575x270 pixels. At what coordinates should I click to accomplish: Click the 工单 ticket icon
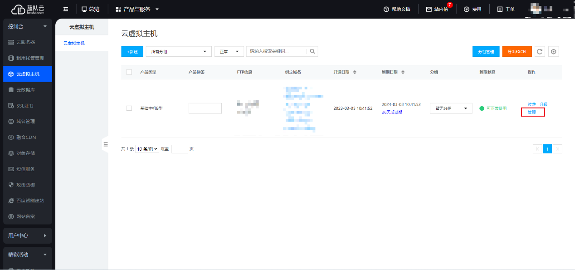506,9
